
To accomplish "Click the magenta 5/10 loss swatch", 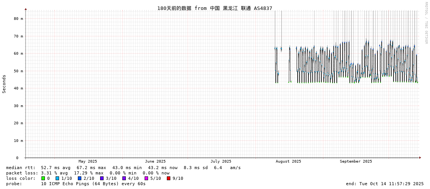I will 146,178.
